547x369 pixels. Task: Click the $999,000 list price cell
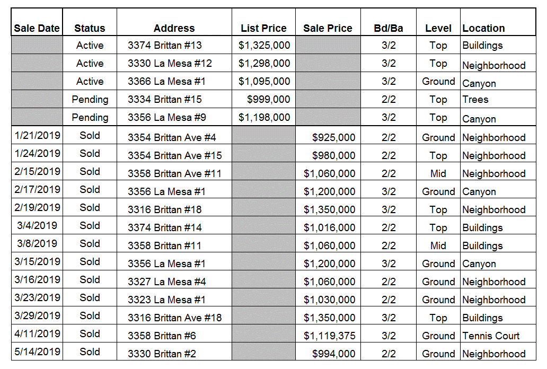click(x=268, y=100)
